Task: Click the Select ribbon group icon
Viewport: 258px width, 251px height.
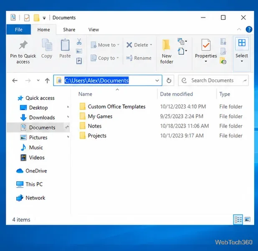Action: (242, 43)
